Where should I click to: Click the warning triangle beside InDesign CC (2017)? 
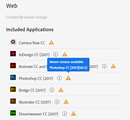pyautogui.click(x=65, y=54)
